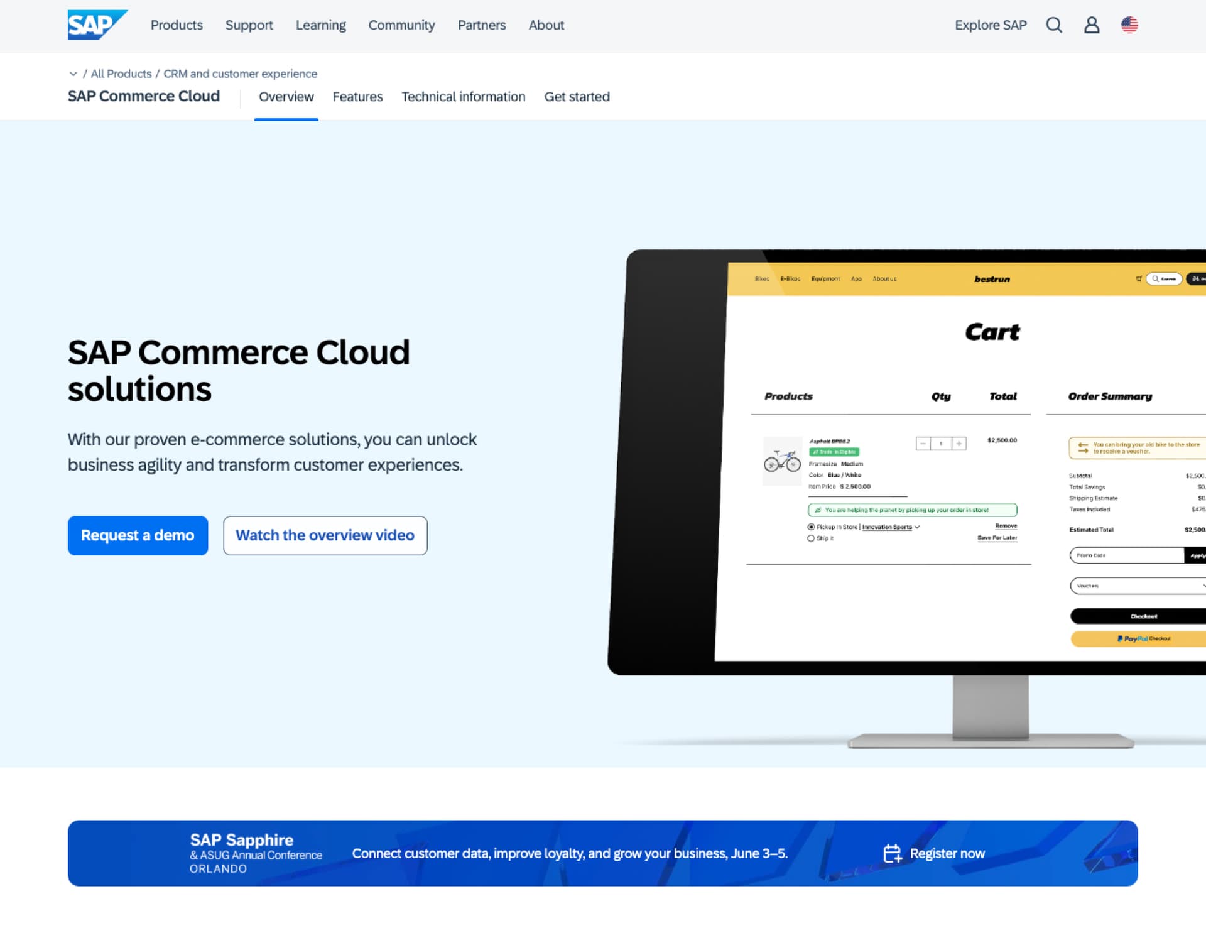Open the Community menu
1206x933 pixels.
point(401,25)
